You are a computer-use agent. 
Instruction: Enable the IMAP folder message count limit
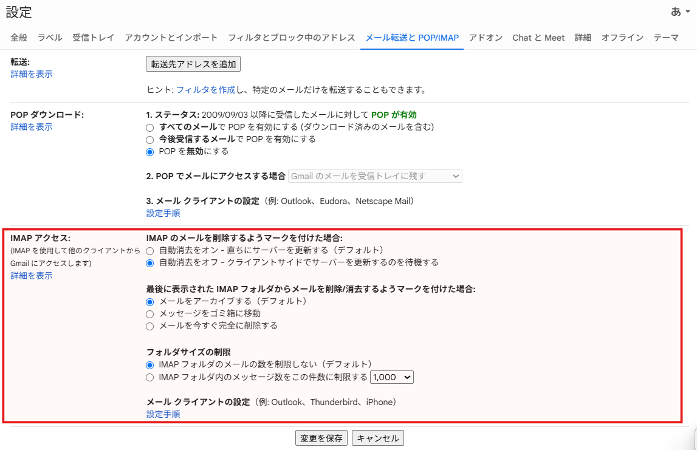point(149,377)
